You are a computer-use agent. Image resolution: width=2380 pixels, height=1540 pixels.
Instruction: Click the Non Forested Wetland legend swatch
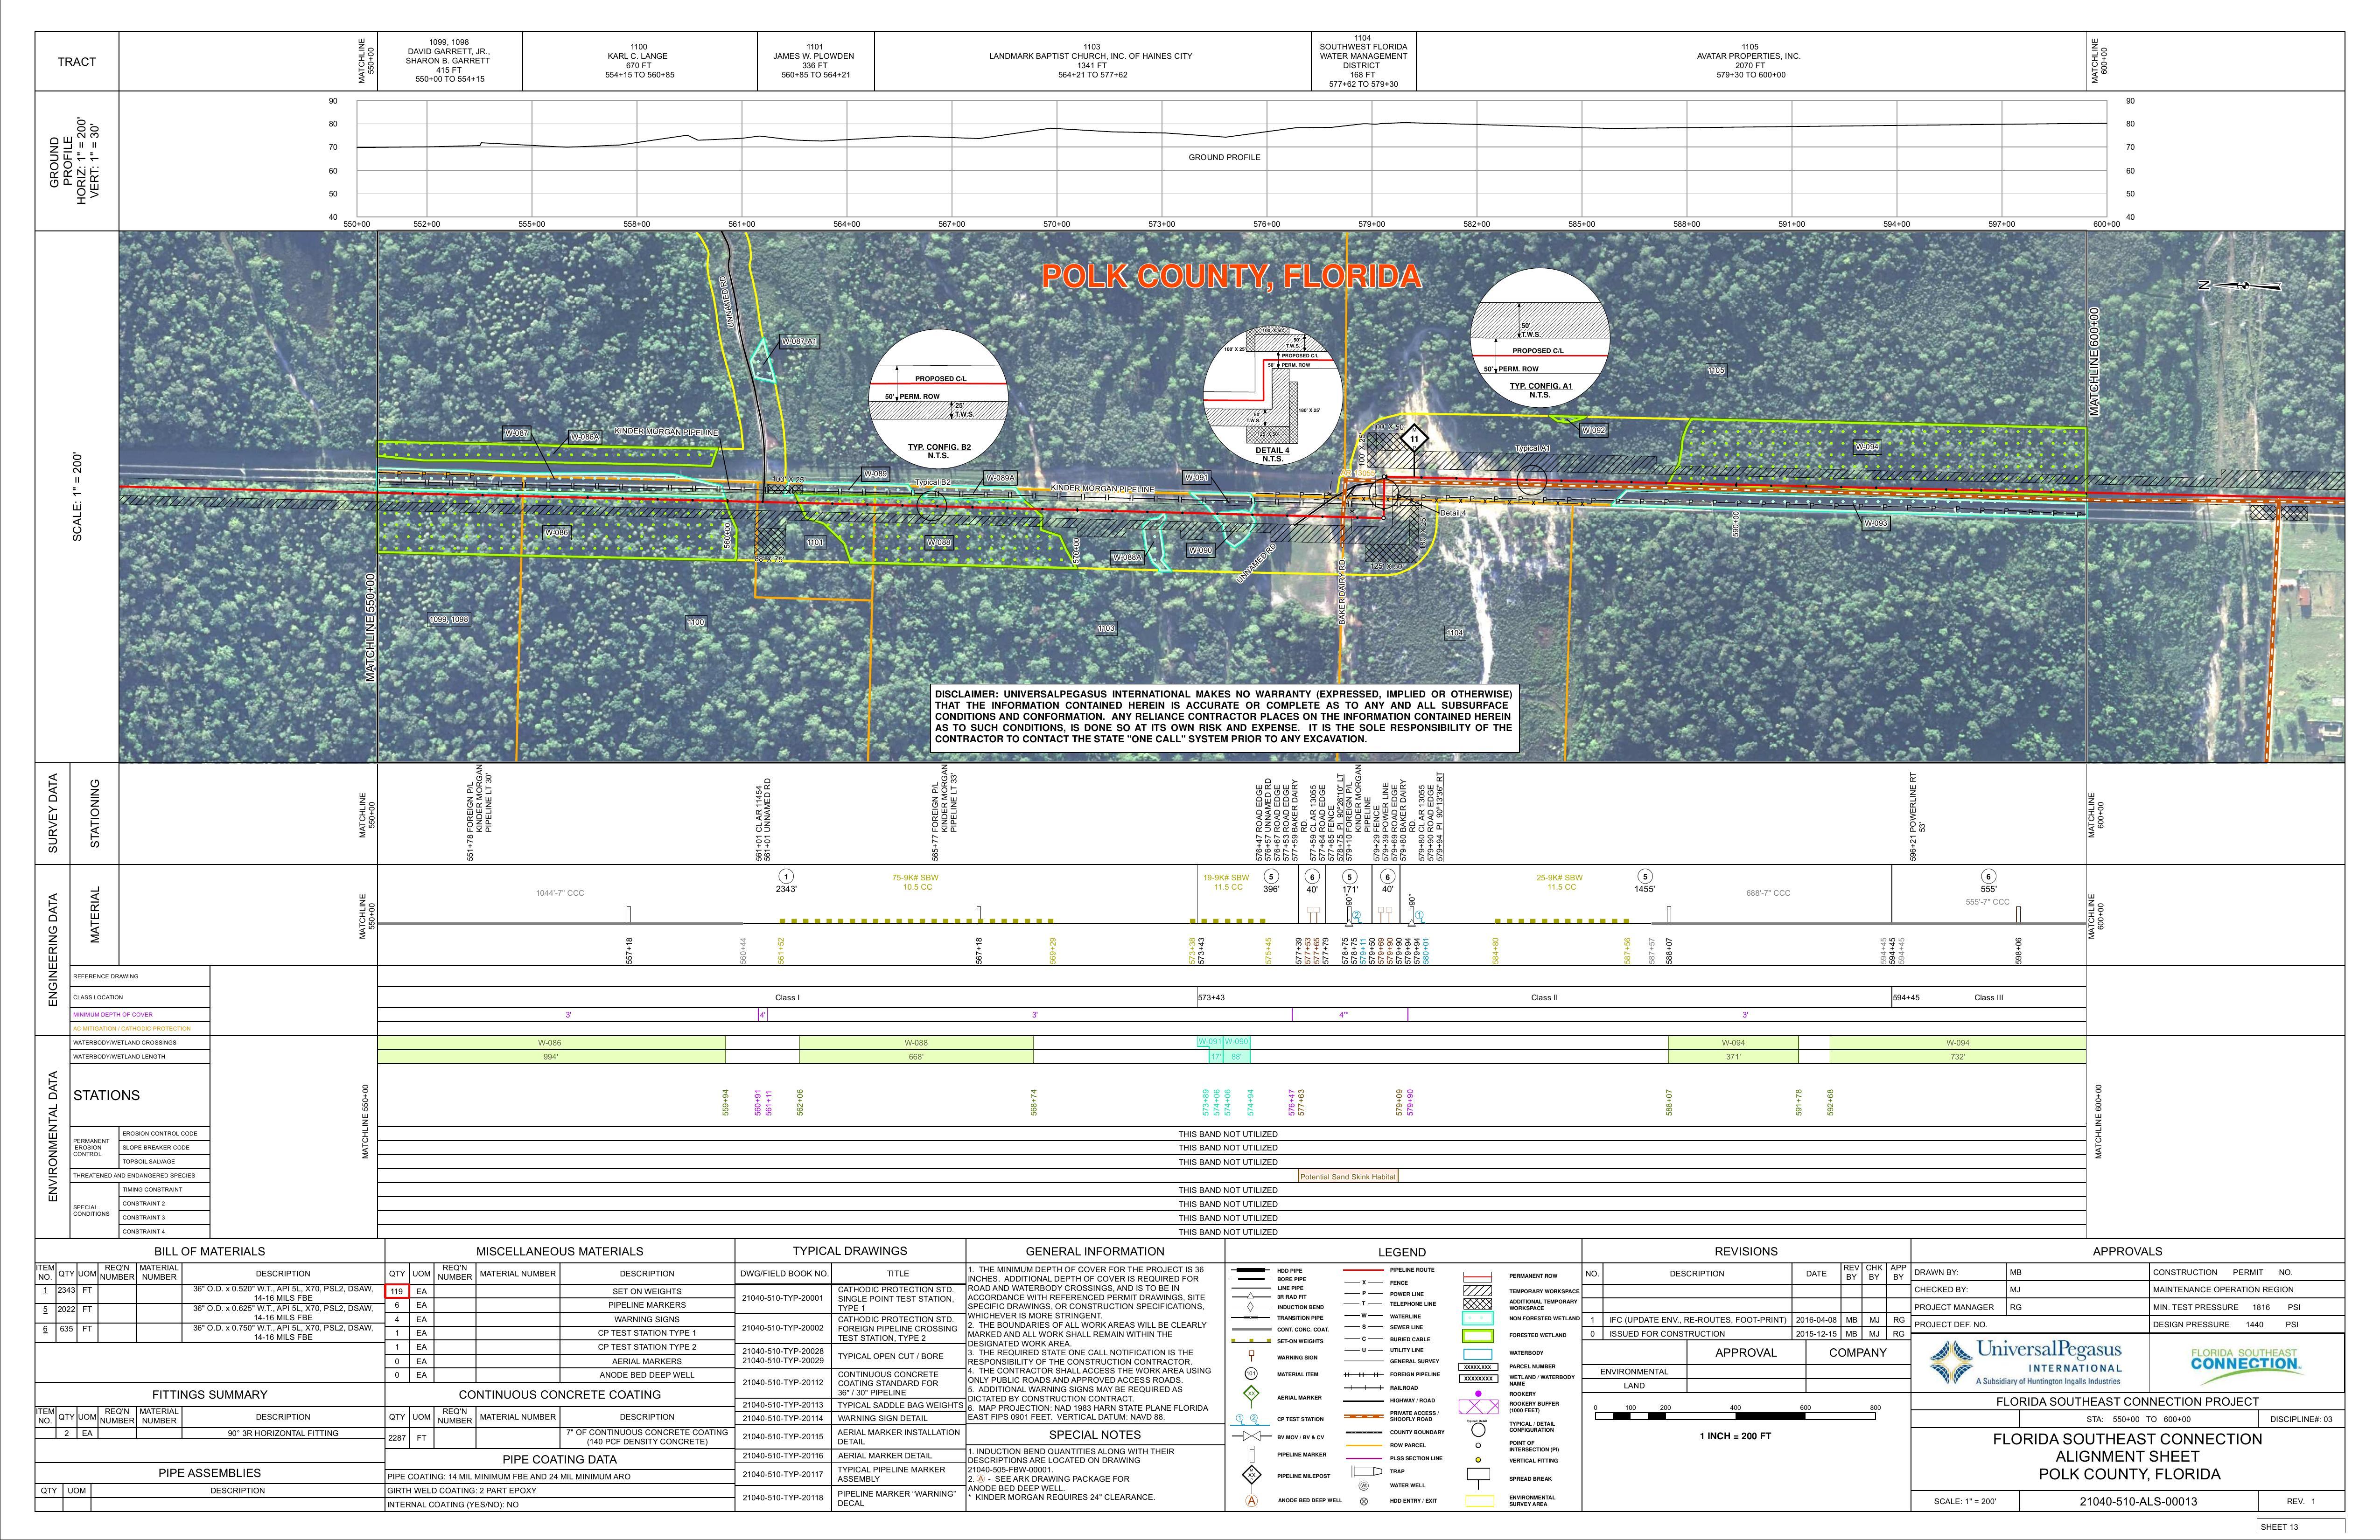click(1477, 1318)
